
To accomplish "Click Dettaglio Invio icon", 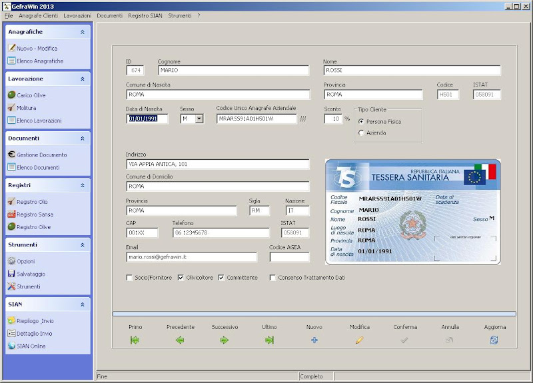I will click(x=11, y=333).
